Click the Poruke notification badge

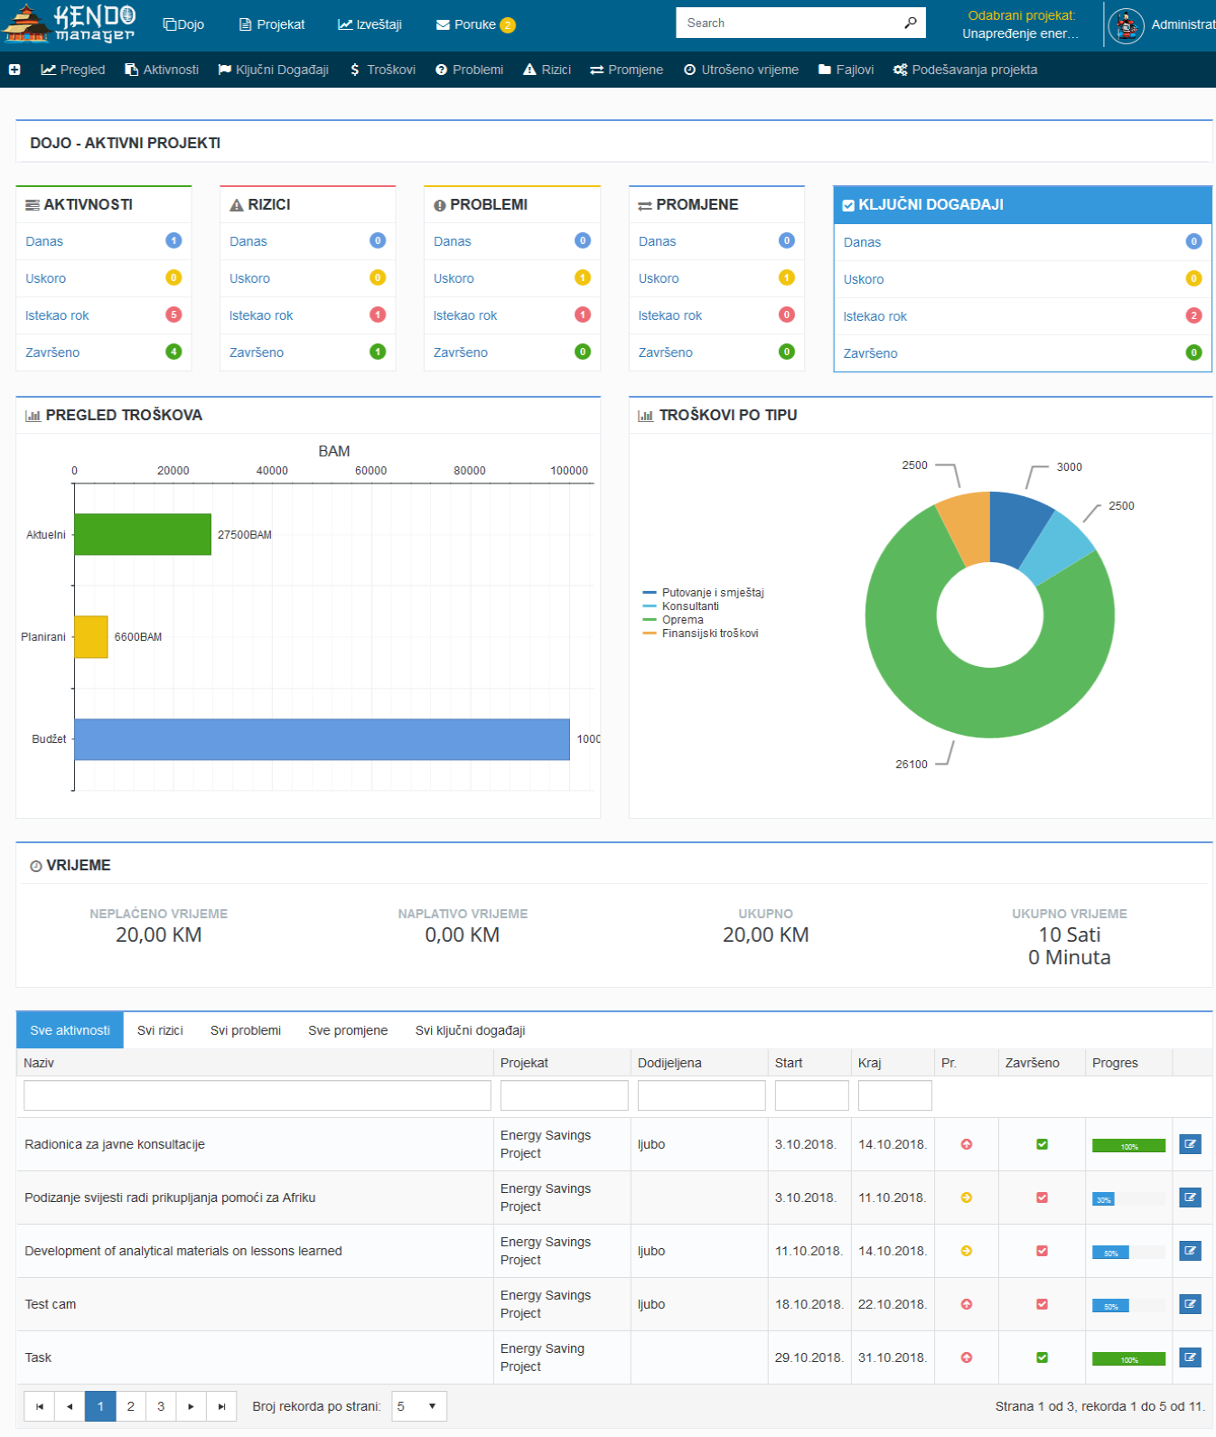click(x=508, y=24)
